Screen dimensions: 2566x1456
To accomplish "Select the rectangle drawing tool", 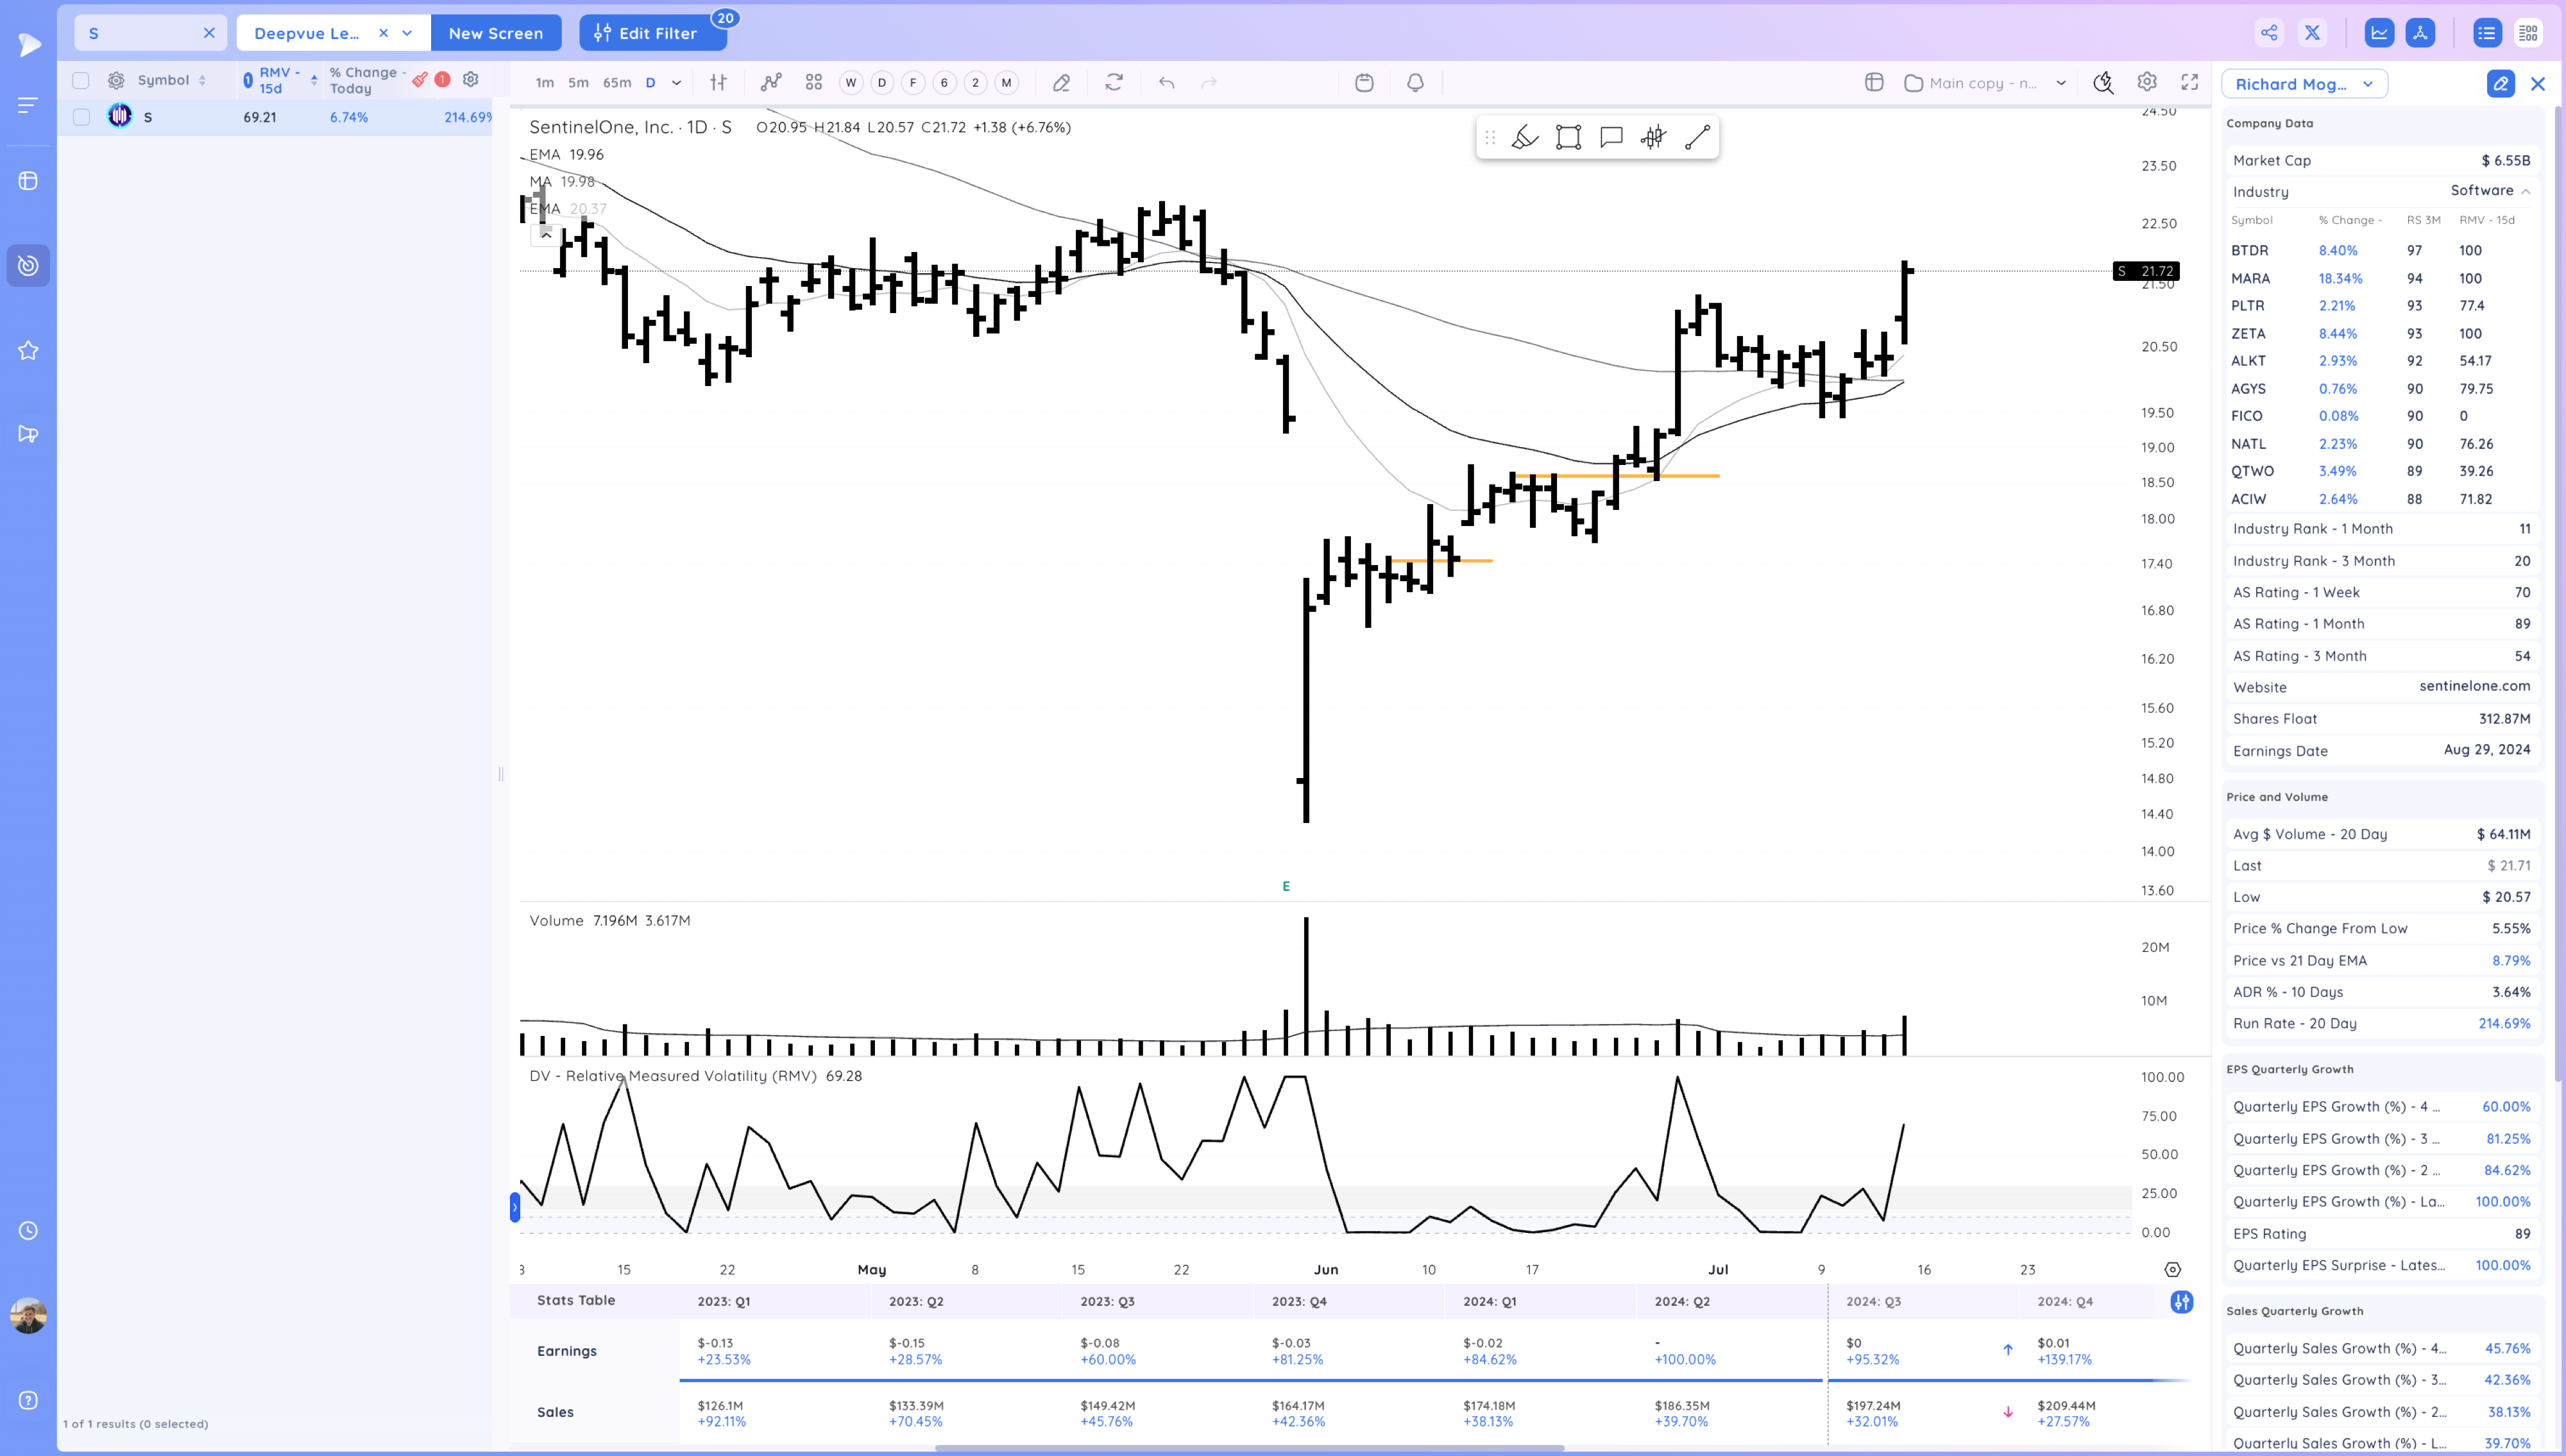I will pyautogui.click(x=1568, y=138).
